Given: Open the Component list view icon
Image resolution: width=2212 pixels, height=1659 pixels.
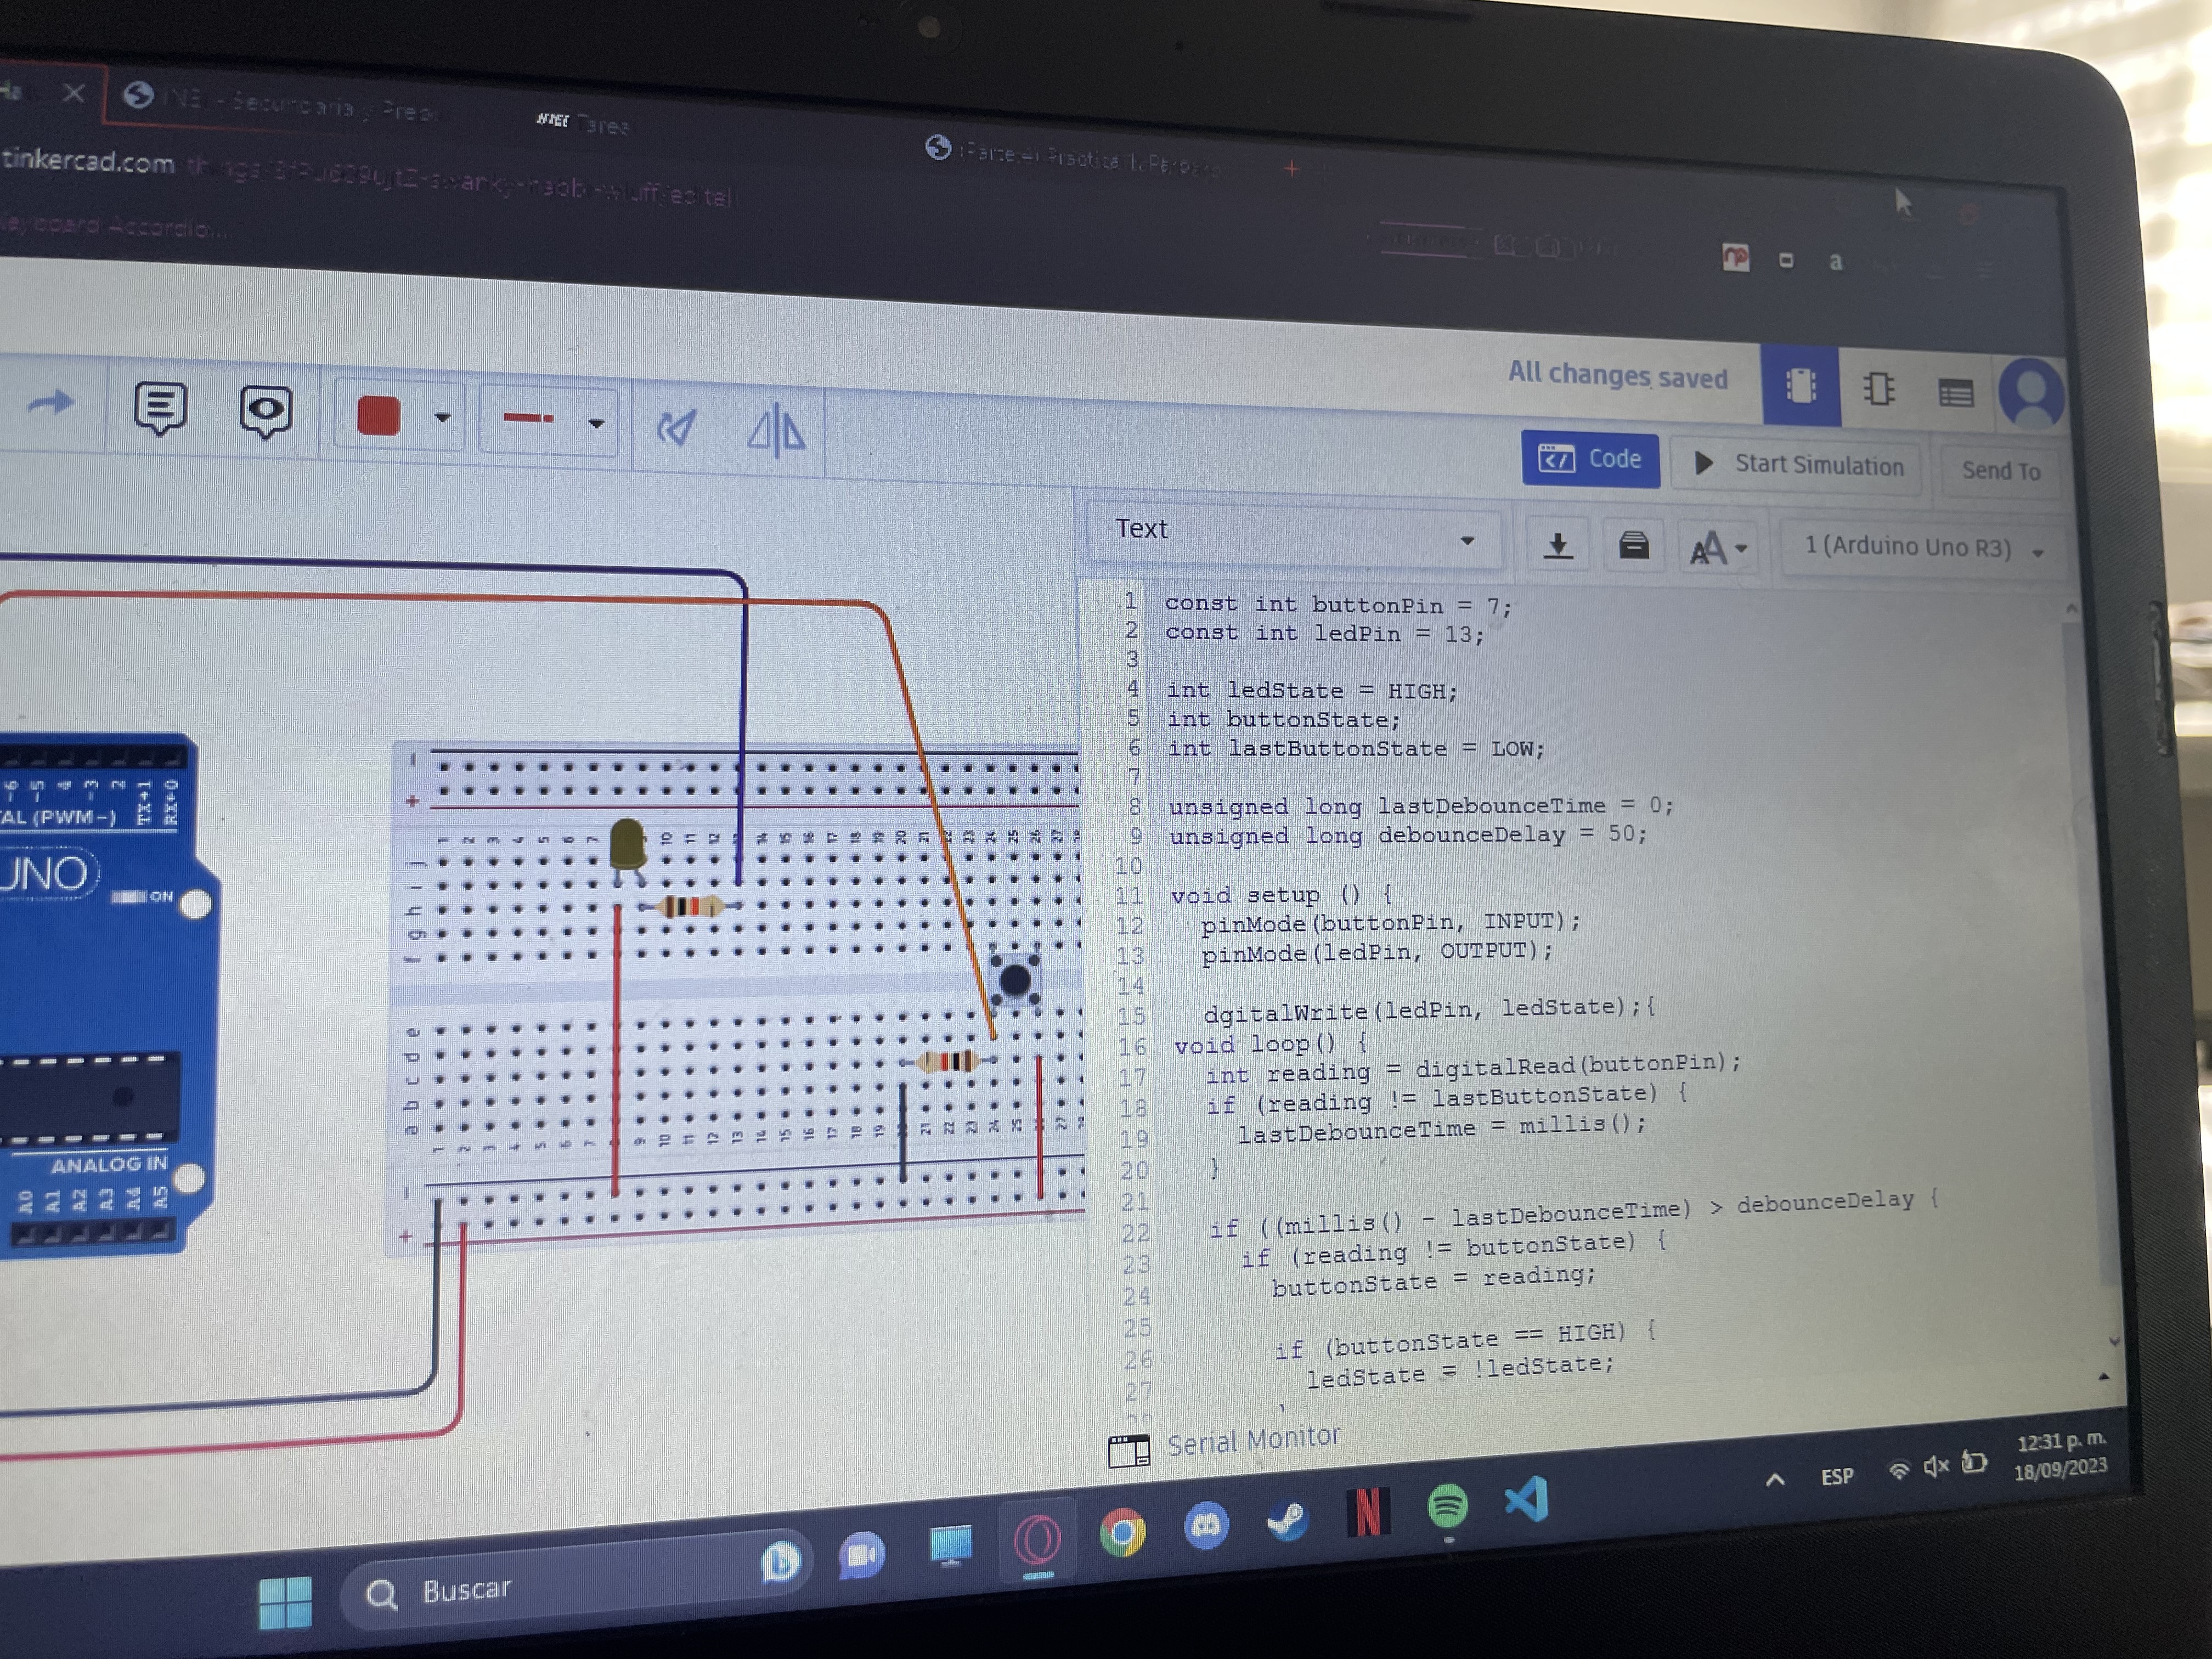Looking at the screenshot, I should pos(1955,393).
